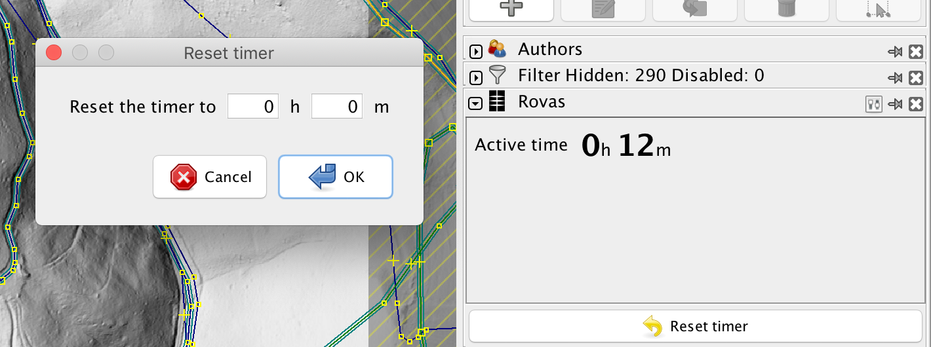Click the Reset timer button
This screenshot has height=347, width=931.
coord(695,326)
